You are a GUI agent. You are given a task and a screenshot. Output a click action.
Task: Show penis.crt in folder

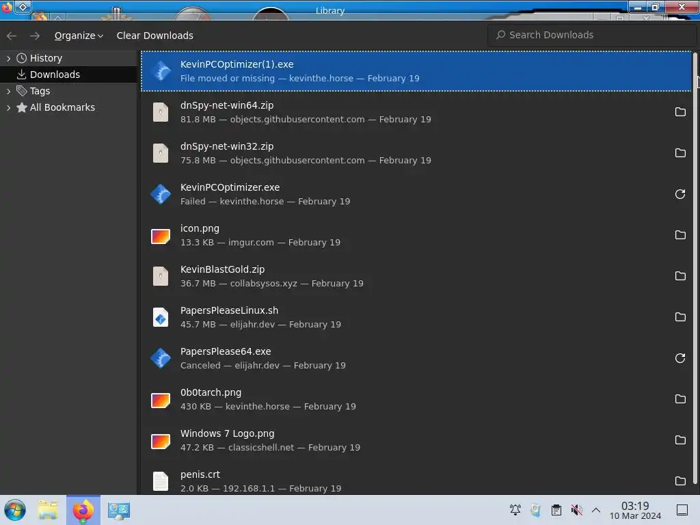[x=680, y=481]
